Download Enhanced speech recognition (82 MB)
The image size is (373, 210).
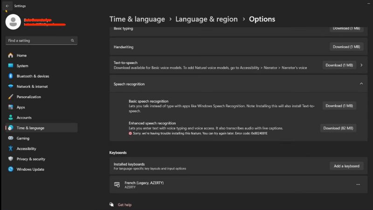pos(338,128)
